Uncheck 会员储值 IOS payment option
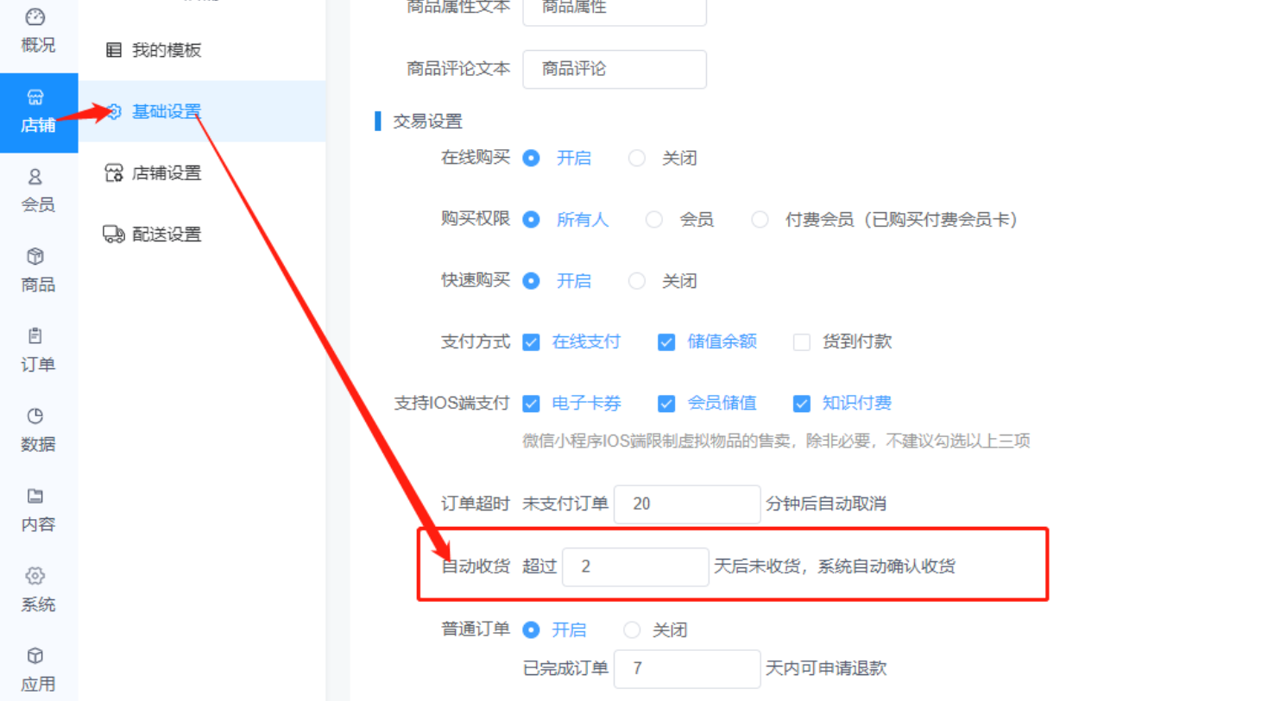 pyautogui.click(x=666, y=404)
